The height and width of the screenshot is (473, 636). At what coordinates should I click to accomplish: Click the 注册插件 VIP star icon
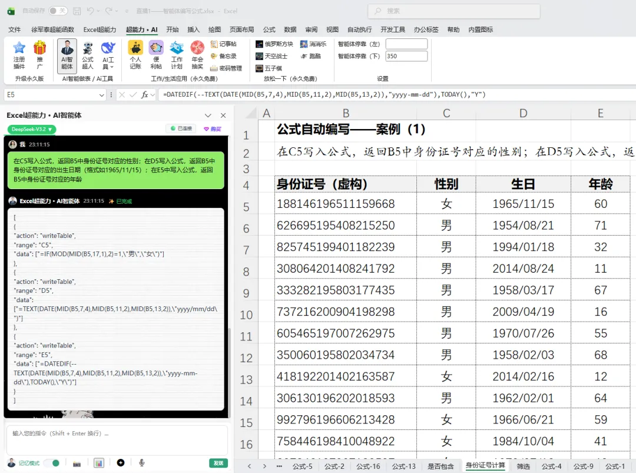pyautogui.click(x=19, y=48)
